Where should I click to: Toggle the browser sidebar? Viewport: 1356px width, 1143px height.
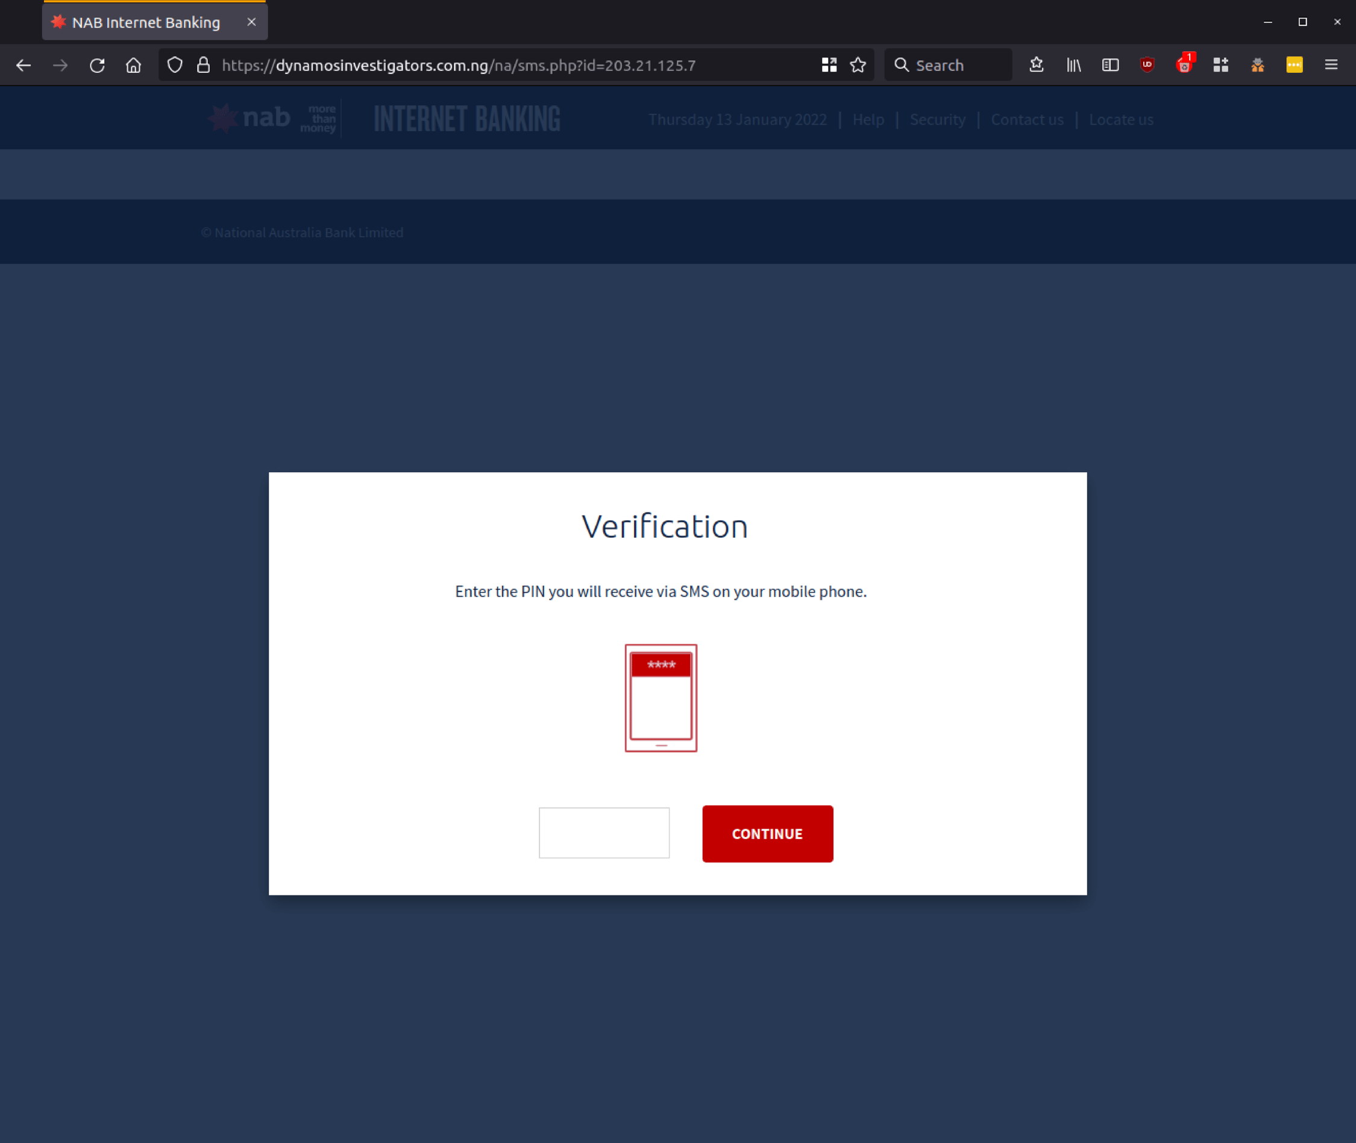pos(1110,65)
